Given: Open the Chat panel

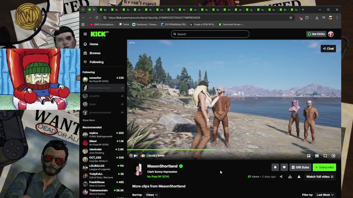Looking at the screenshot, I should click(328, 49).
